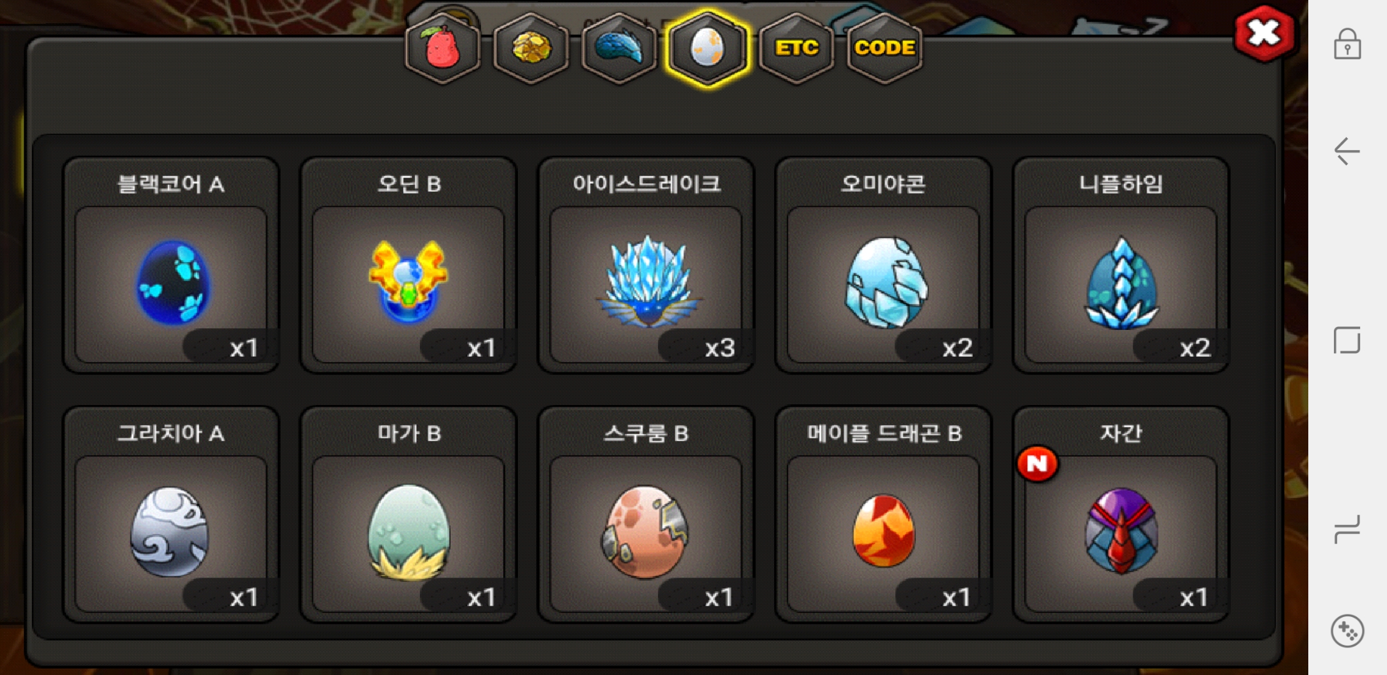Select the highlighted egg tab

(x=707, y=49)
